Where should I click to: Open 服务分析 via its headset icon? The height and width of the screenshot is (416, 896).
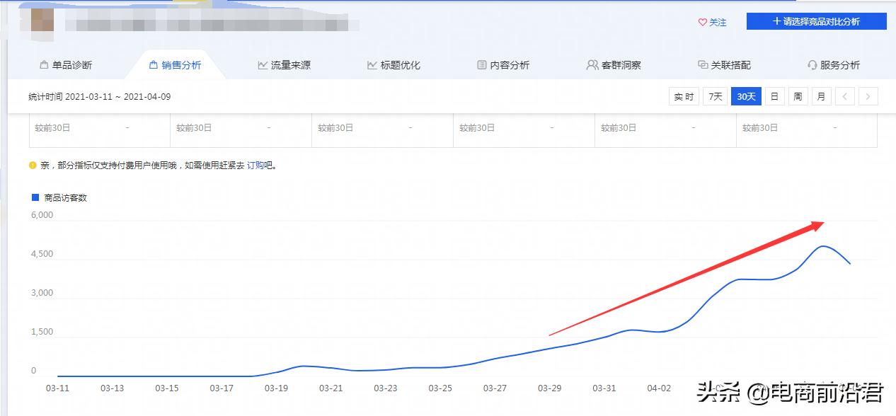point(812,64)
